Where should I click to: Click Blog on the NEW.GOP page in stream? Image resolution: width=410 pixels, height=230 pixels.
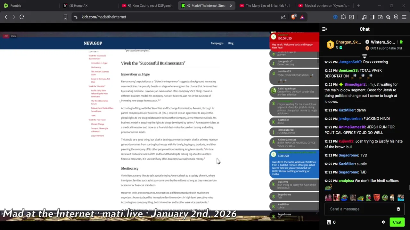pos(231,43)
